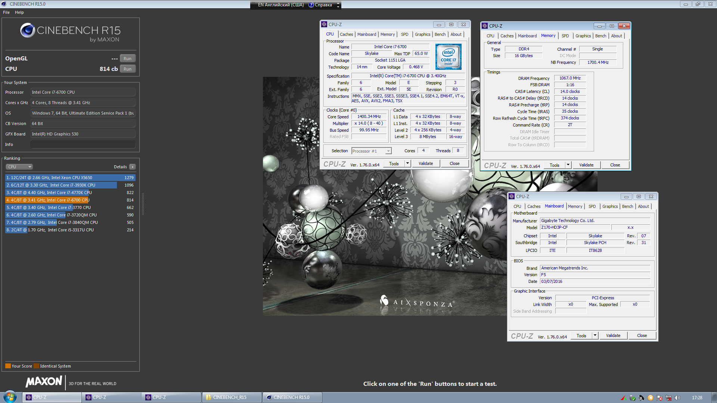The width and height of the screenshot is (717, 403).
Task: Open the ranking CPU dropdown
Action: [x=19, y=167]
